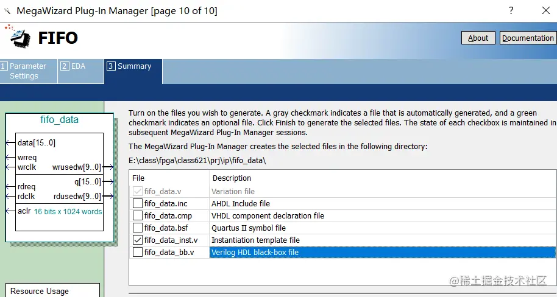Screen dimensions: 557x297
Task: Click the wrusedw[9..0] port label
Action: 77,167
